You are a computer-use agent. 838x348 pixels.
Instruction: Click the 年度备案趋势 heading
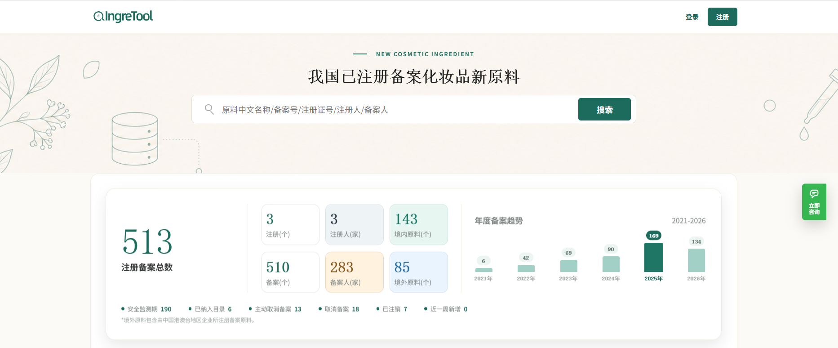(499, 221)
